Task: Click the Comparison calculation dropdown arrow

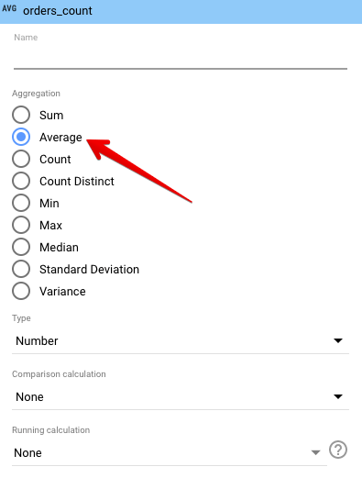Action: point(338,396)
